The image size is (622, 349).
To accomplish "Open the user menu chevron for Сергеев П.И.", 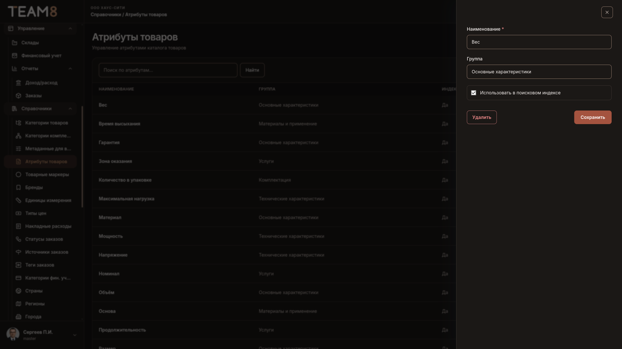I will 74,335.
